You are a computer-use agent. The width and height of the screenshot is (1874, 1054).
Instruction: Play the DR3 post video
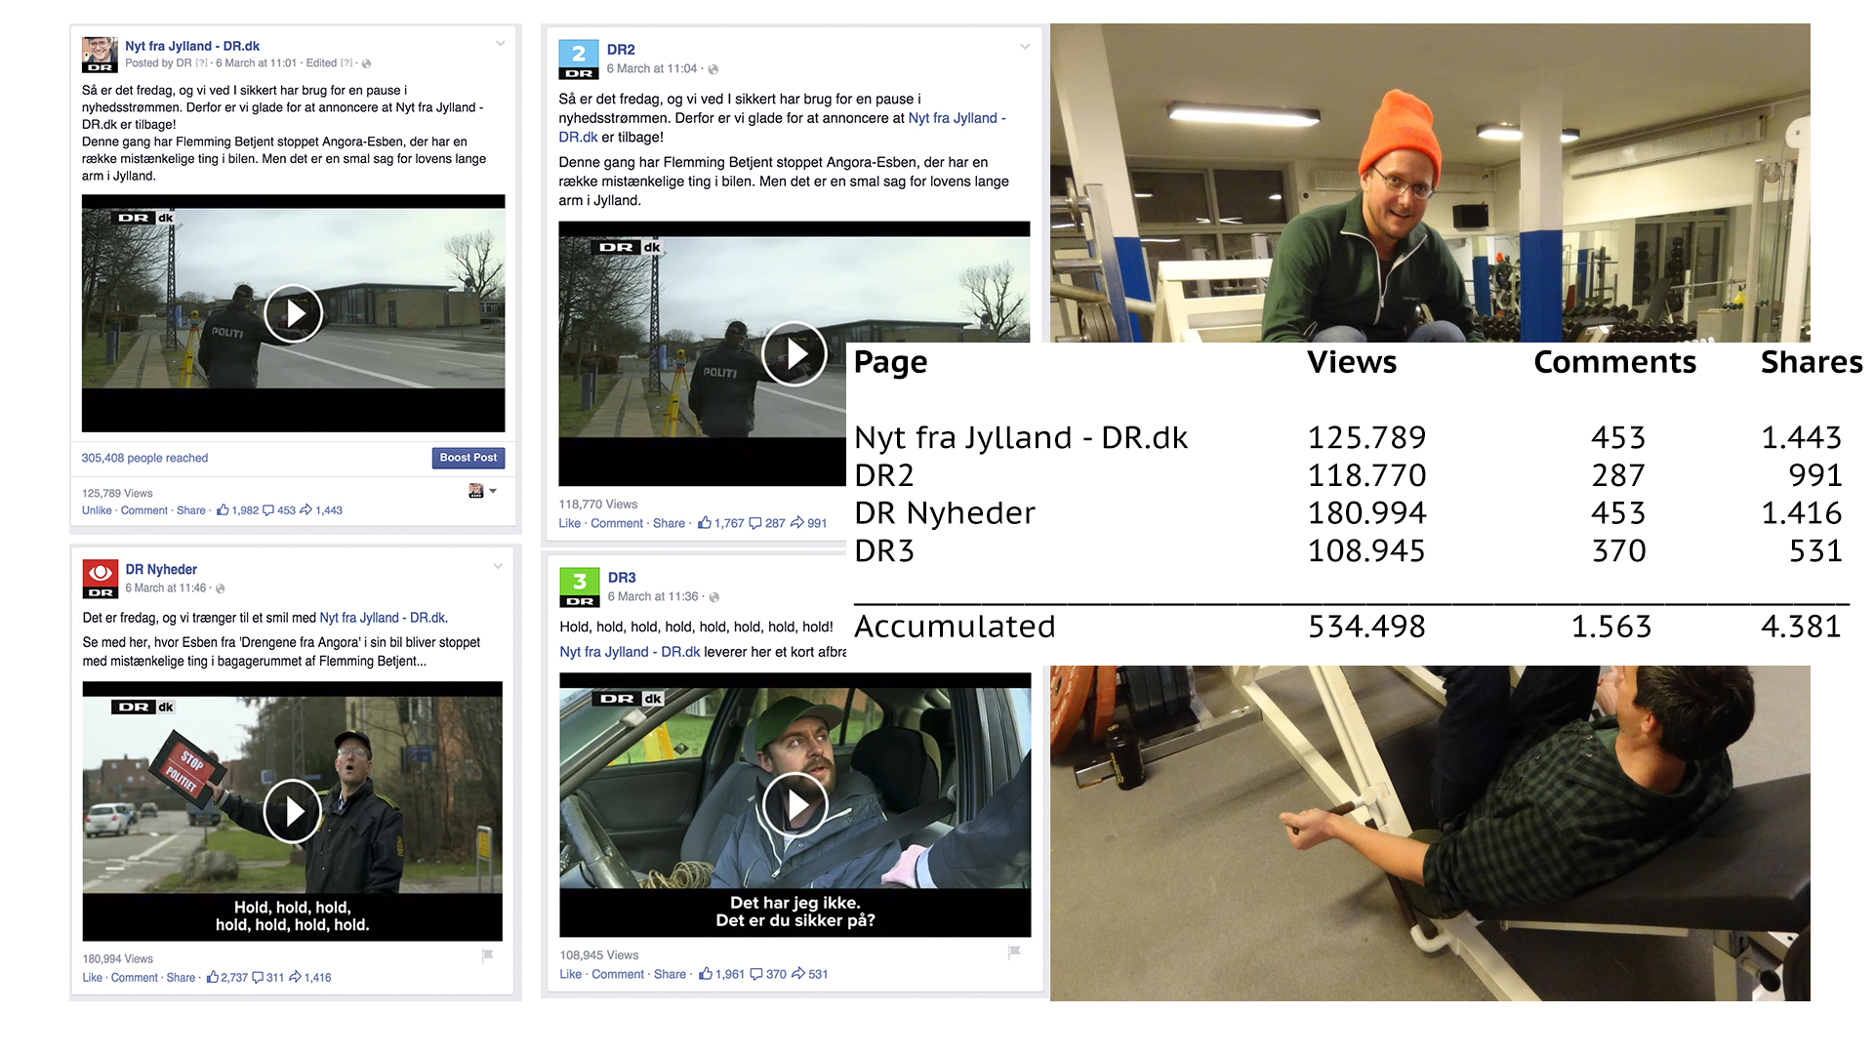(x=795, y=804)
